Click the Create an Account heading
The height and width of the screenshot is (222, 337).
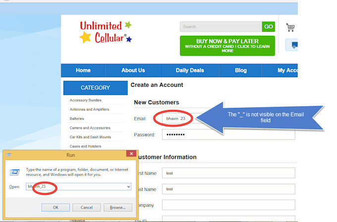pos(157,85)
